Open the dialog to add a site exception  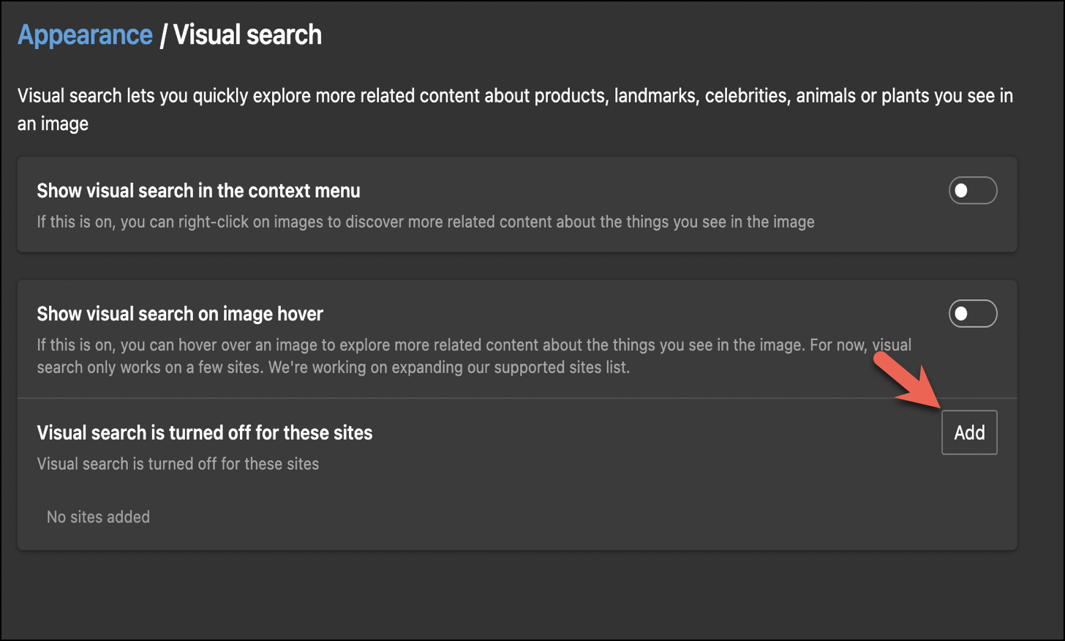coord(969,432)
